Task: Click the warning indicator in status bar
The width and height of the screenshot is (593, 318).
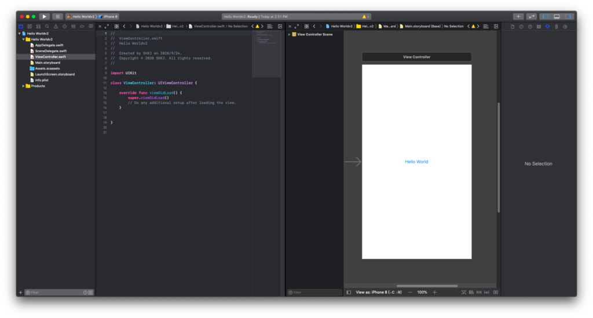Action: (365, 17)
